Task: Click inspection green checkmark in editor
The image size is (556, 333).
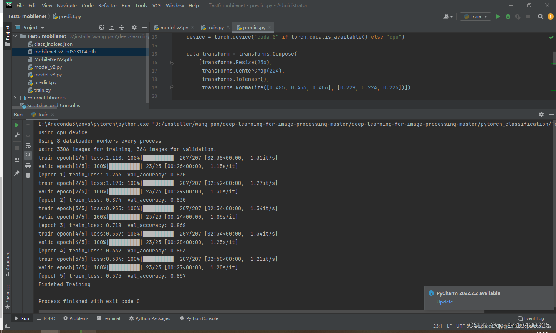Action: pyautogui.click(x=551, y=37)
